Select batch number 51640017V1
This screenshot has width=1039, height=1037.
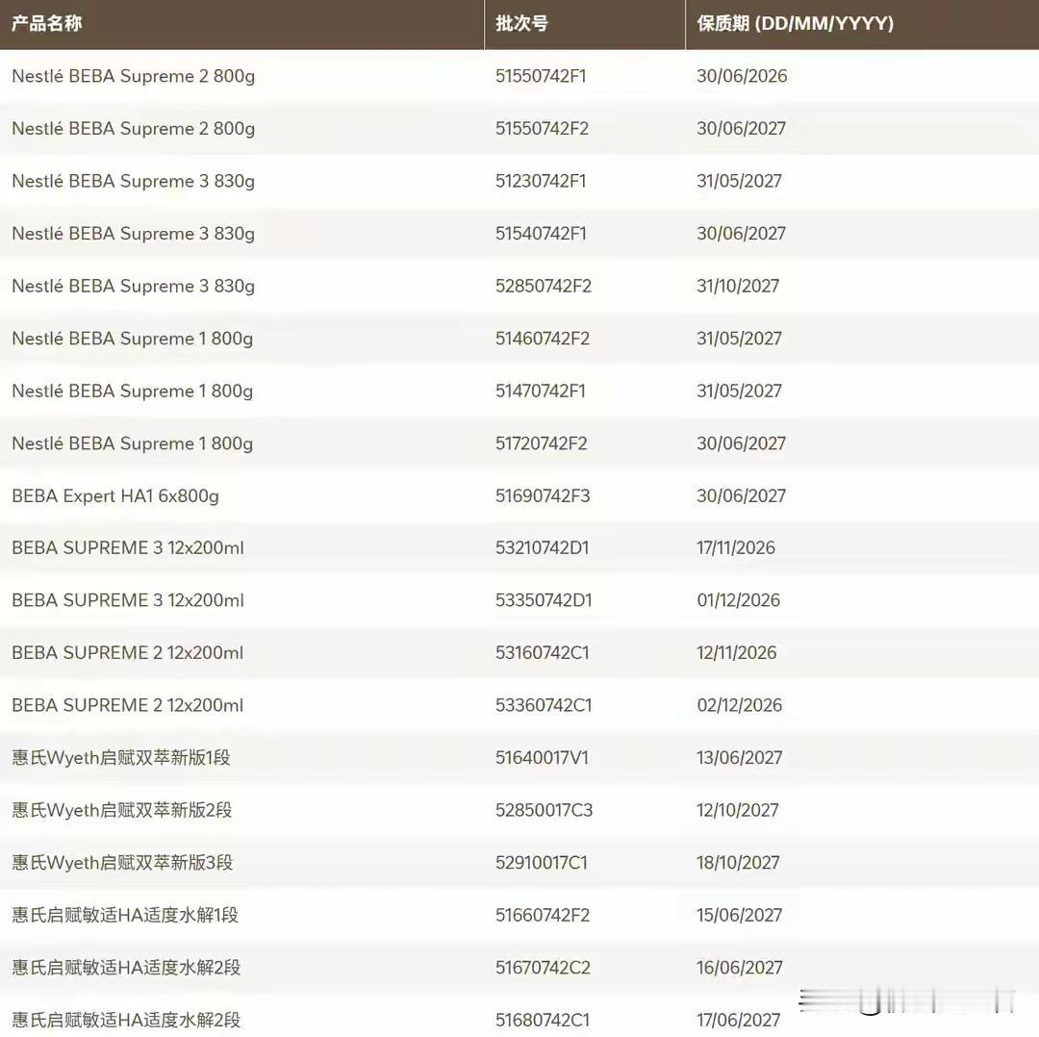tap(542, 757)
